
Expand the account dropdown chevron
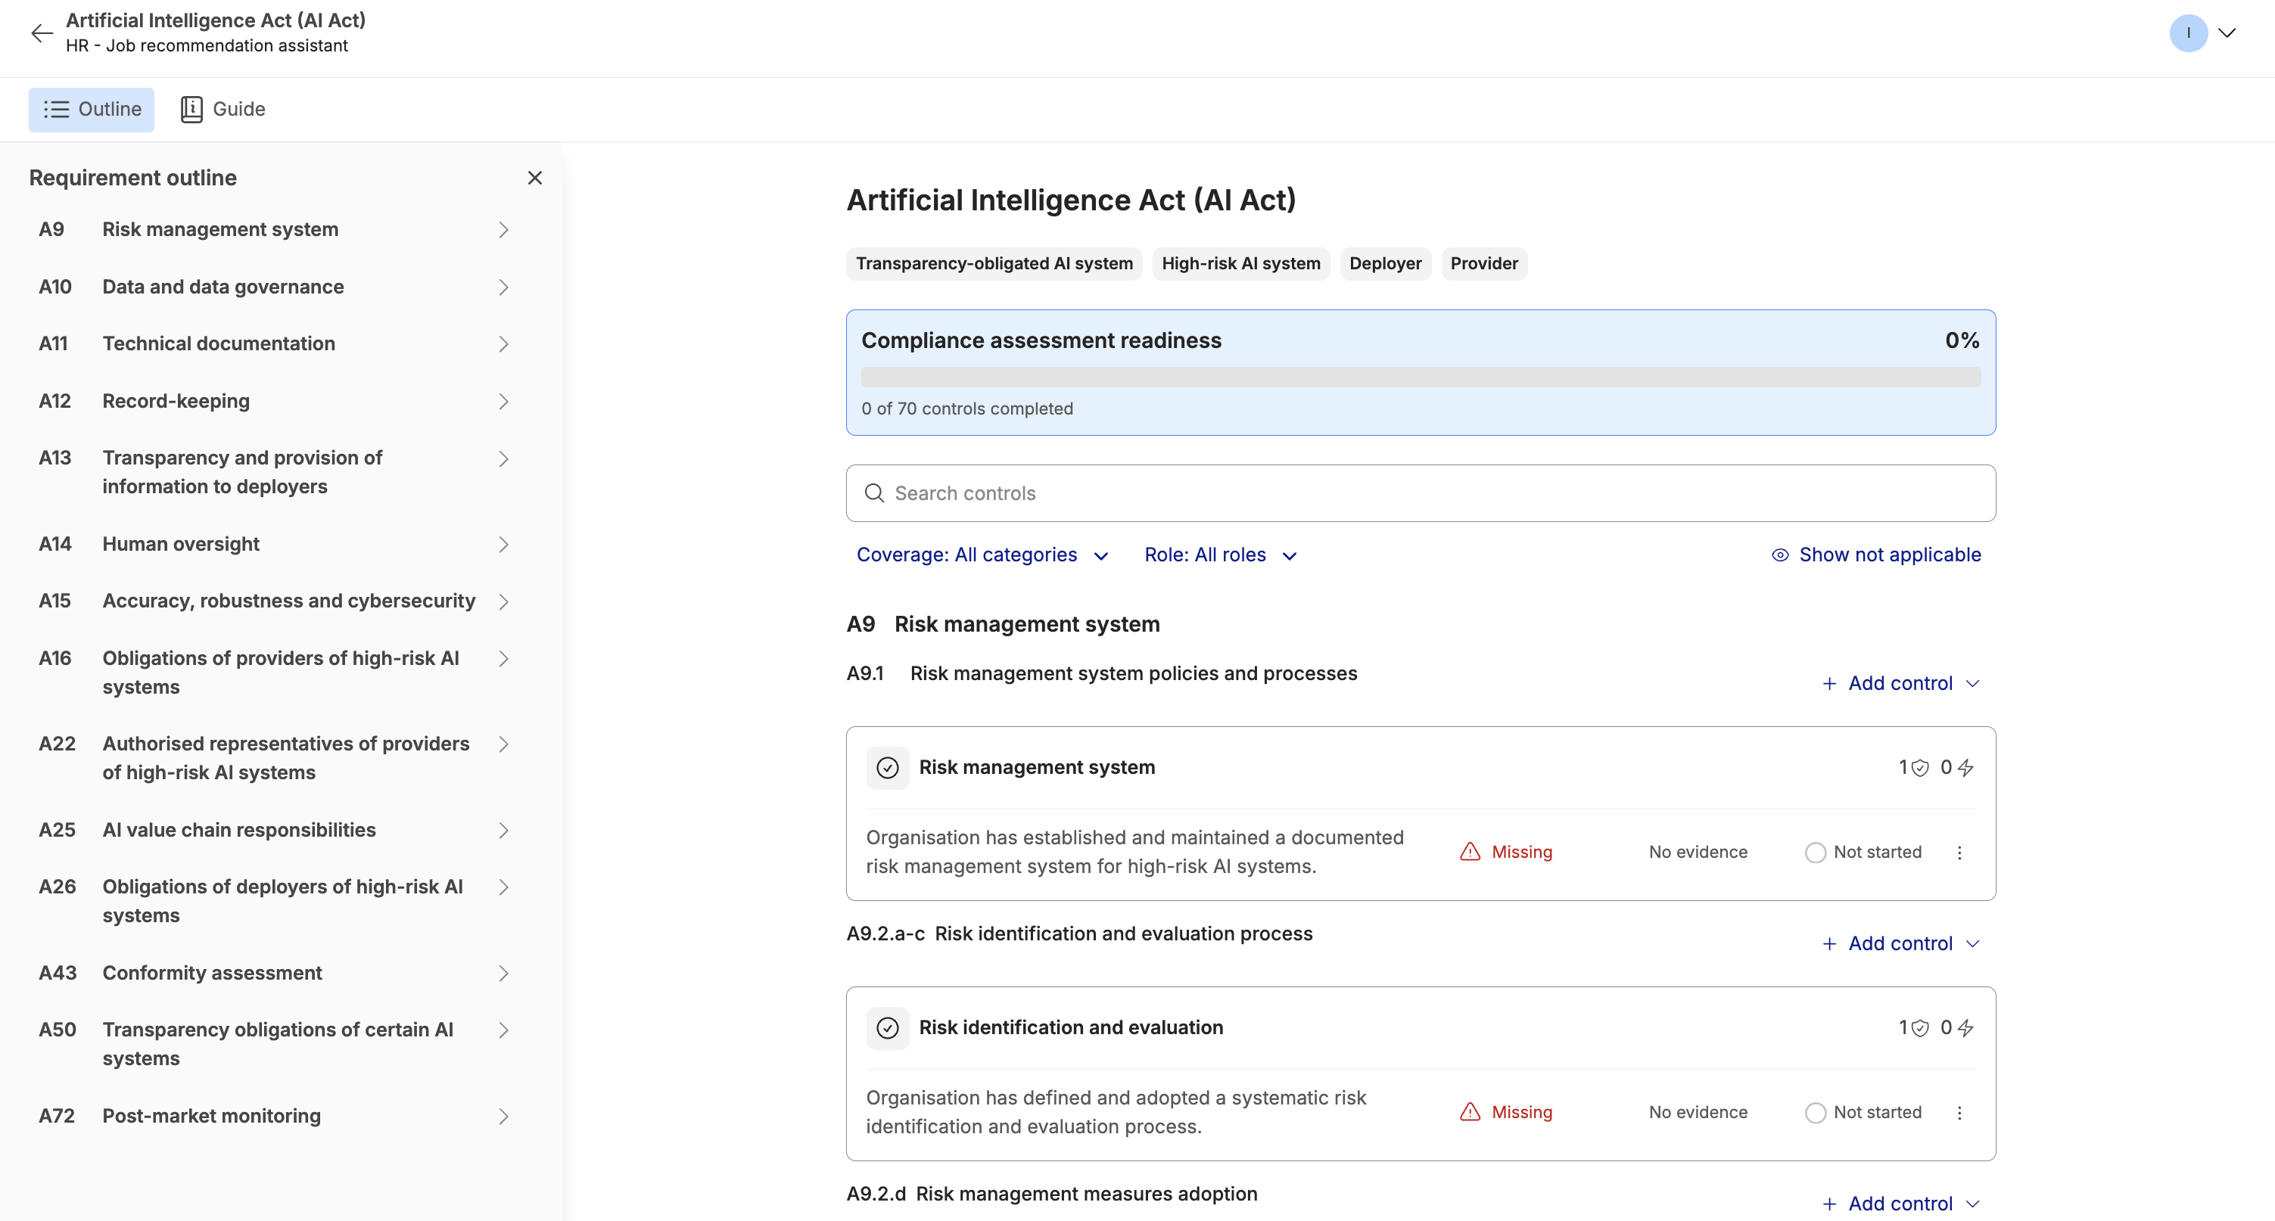(2227, 33)
